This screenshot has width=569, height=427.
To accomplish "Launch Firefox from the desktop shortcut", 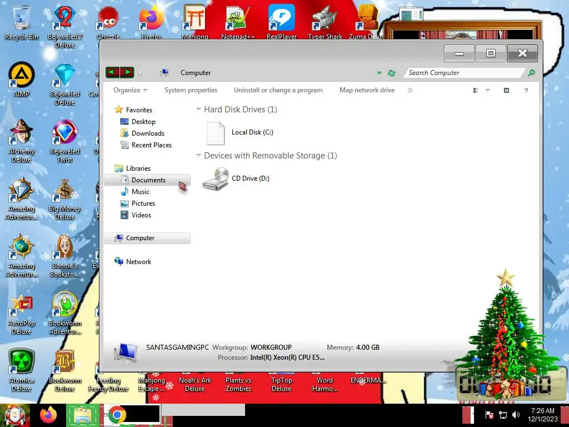I will [151, 22].
